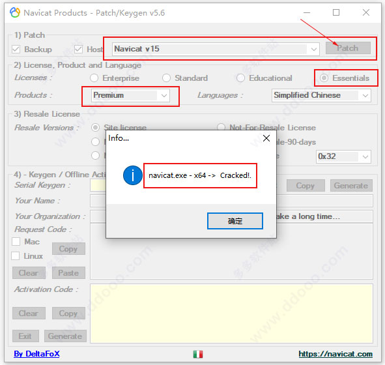Click the Italian flag icon
This screenshot has height=365, width=385.
click(198, 354)
